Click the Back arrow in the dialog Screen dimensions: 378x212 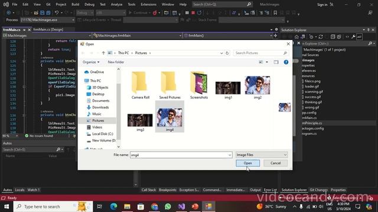point(83,53)
